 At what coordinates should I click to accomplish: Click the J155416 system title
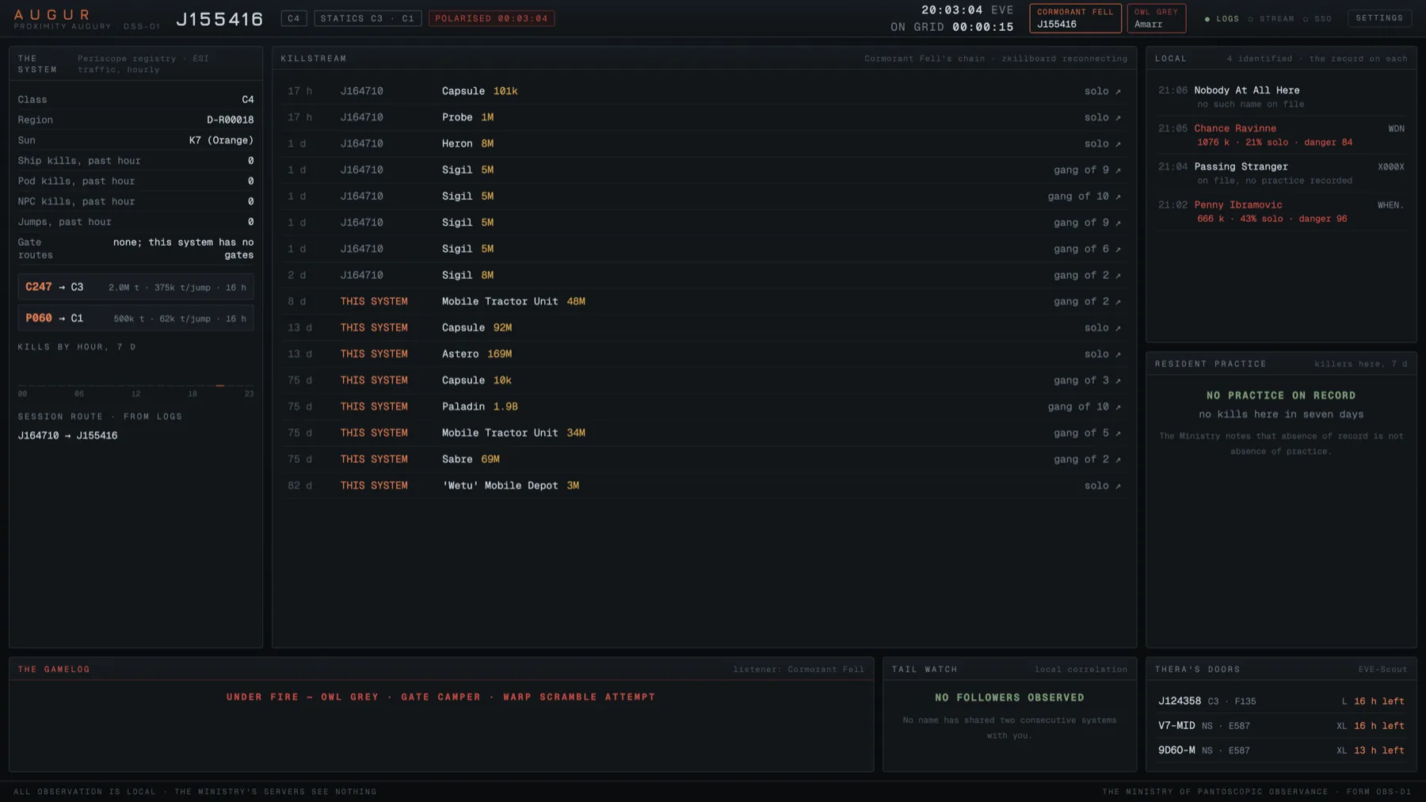[219, 19]
